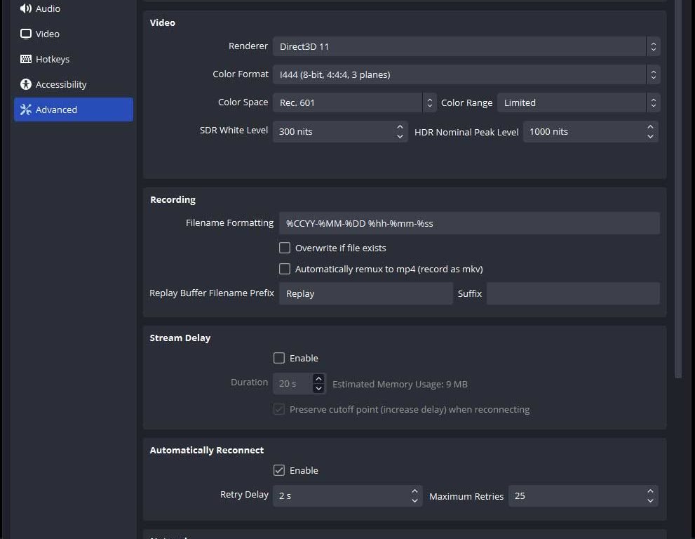This screenshot has height=539, width=695.
Task: Switch to the Hotkeys settings tab
Action: [53, 59]
